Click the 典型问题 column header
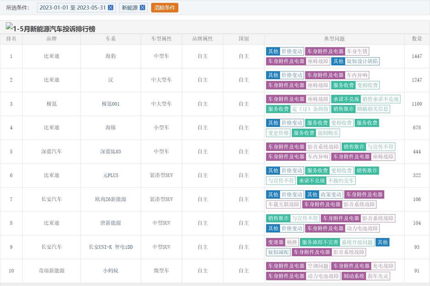Viewport: 430px width, 286px height. tap(334, 39)
